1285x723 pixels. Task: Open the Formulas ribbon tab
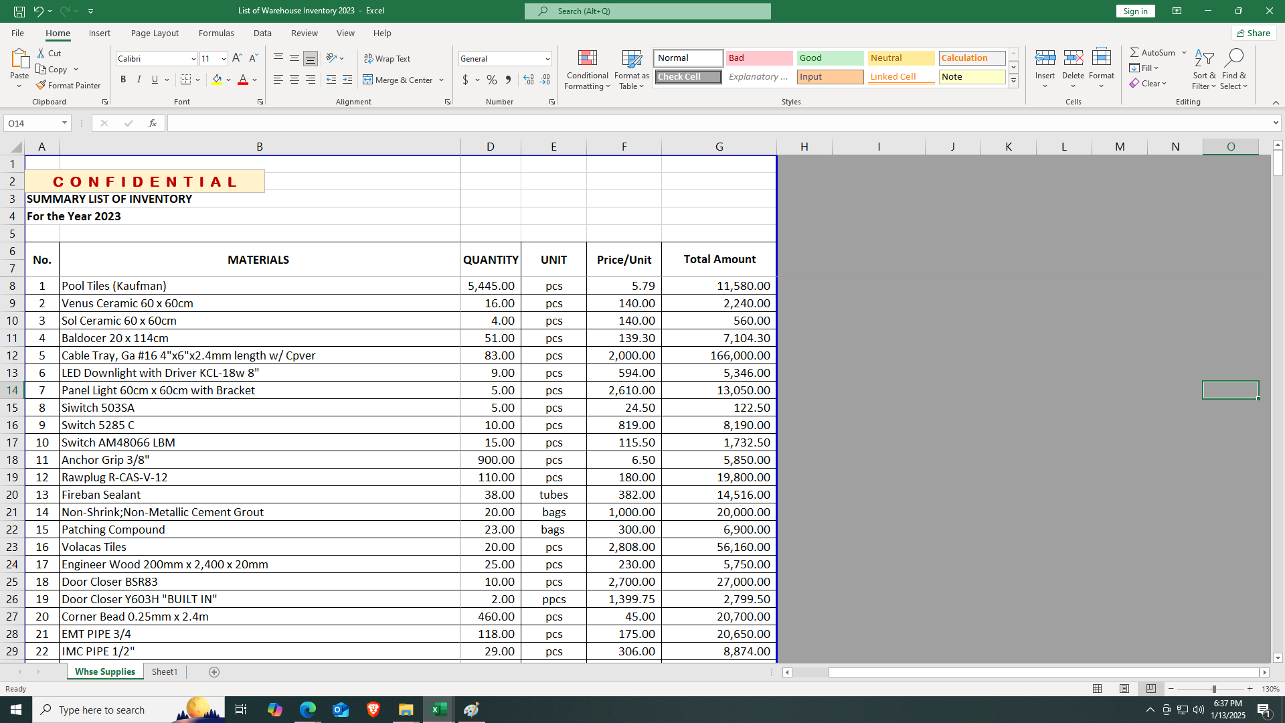(216, 33)
